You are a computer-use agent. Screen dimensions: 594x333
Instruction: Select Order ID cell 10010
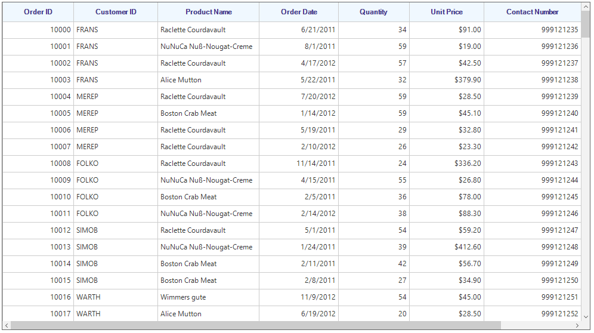click(38, 196)
